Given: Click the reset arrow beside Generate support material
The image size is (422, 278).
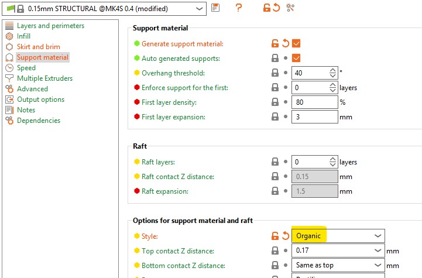Looking at the screenshot, I should click(285, 43).
